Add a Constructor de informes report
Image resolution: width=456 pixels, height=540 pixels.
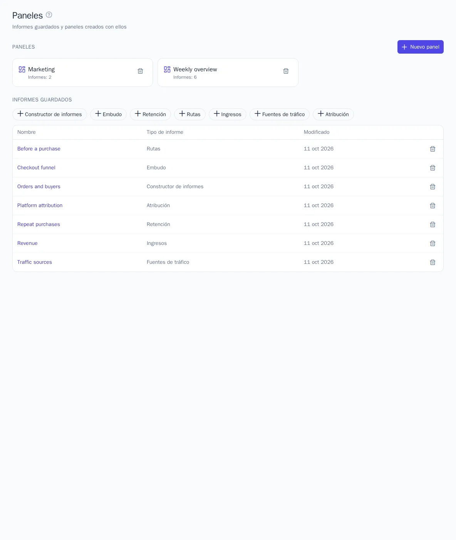(x=50, y=114)
